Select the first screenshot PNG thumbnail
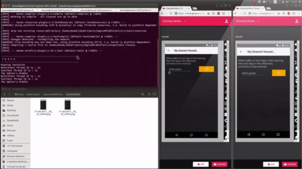The width and height of the screenshot is (302, 169). (43, 107)
